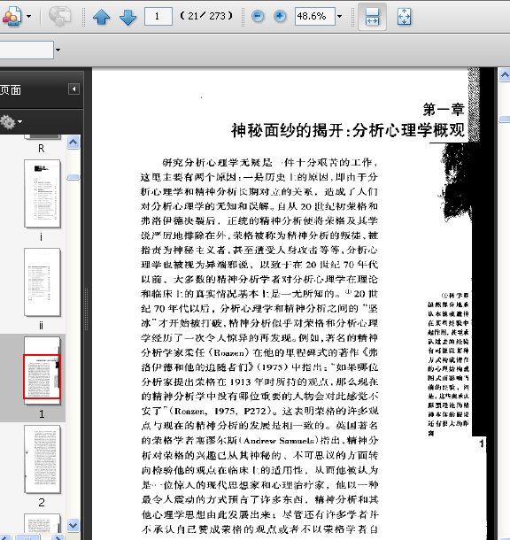This screenshot has height=540, width=510.
Task: Zoom in with the plus button
Action: pyautogui.click(x=280, y=16)
